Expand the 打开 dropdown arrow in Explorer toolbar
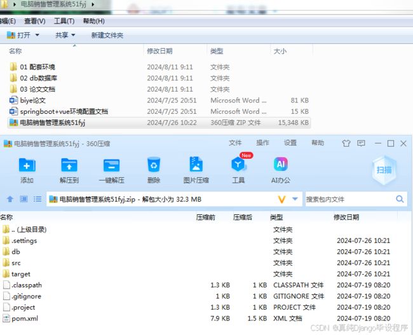Screen dimensions: 413x335 pos(37,35)
